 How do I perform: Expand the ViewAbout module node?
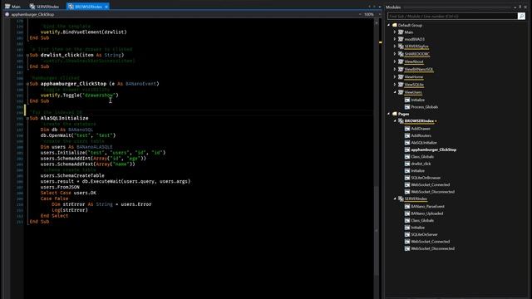pos(395,61)
